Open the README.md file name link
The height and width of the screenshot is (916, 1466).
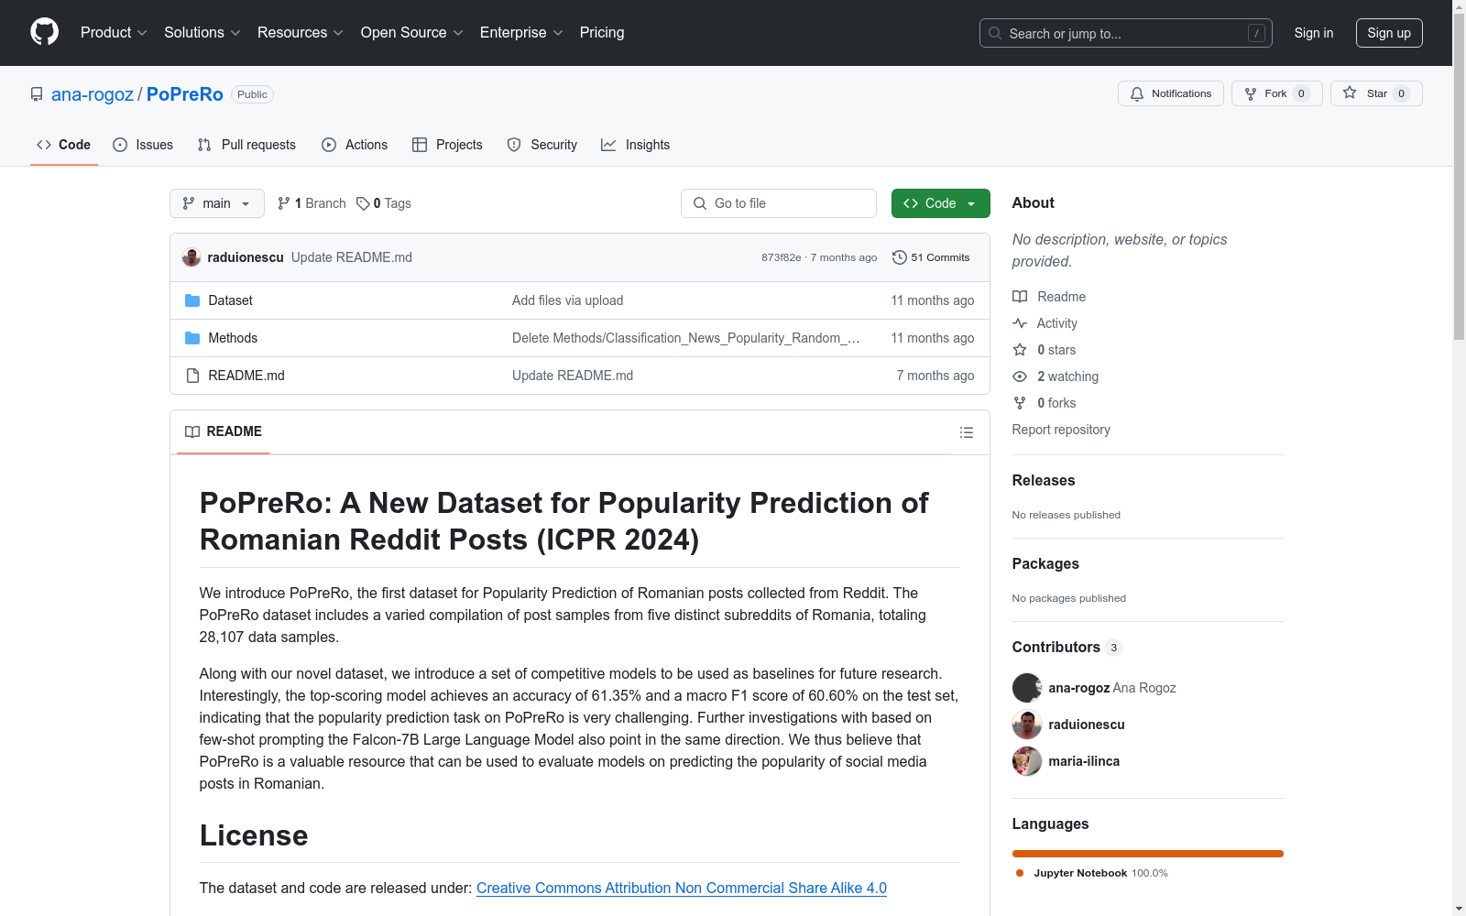coord(246,376)
